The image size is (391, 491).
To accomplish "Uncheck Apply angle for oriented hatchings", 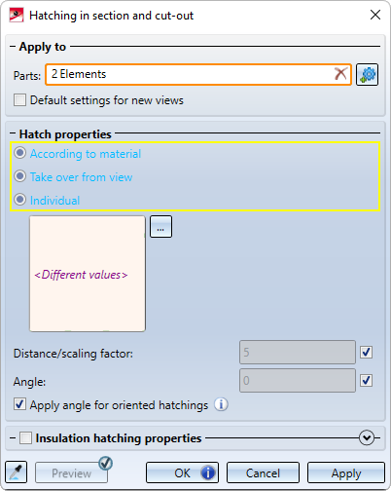I will coord(19,404).
